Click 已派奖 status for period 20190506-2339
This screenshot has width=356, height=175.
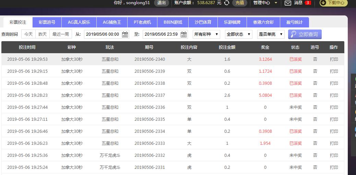pyautogui.click(x=296, y=71)
